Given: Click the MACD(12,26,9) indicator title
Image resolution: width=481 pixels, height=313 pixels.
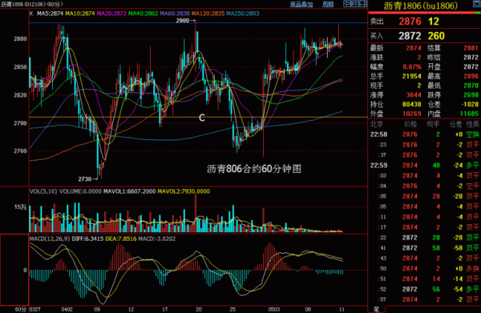Looking at the screenshot, I should point(50,239).
